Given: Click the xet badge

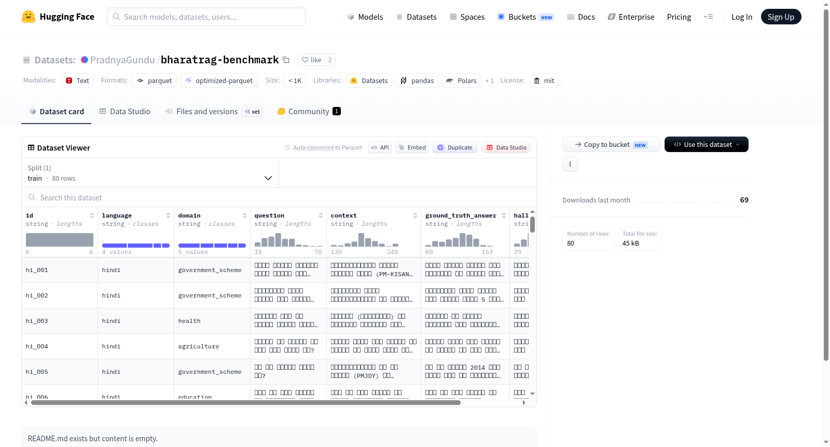Looking at the screenshot, I should 253,112.
